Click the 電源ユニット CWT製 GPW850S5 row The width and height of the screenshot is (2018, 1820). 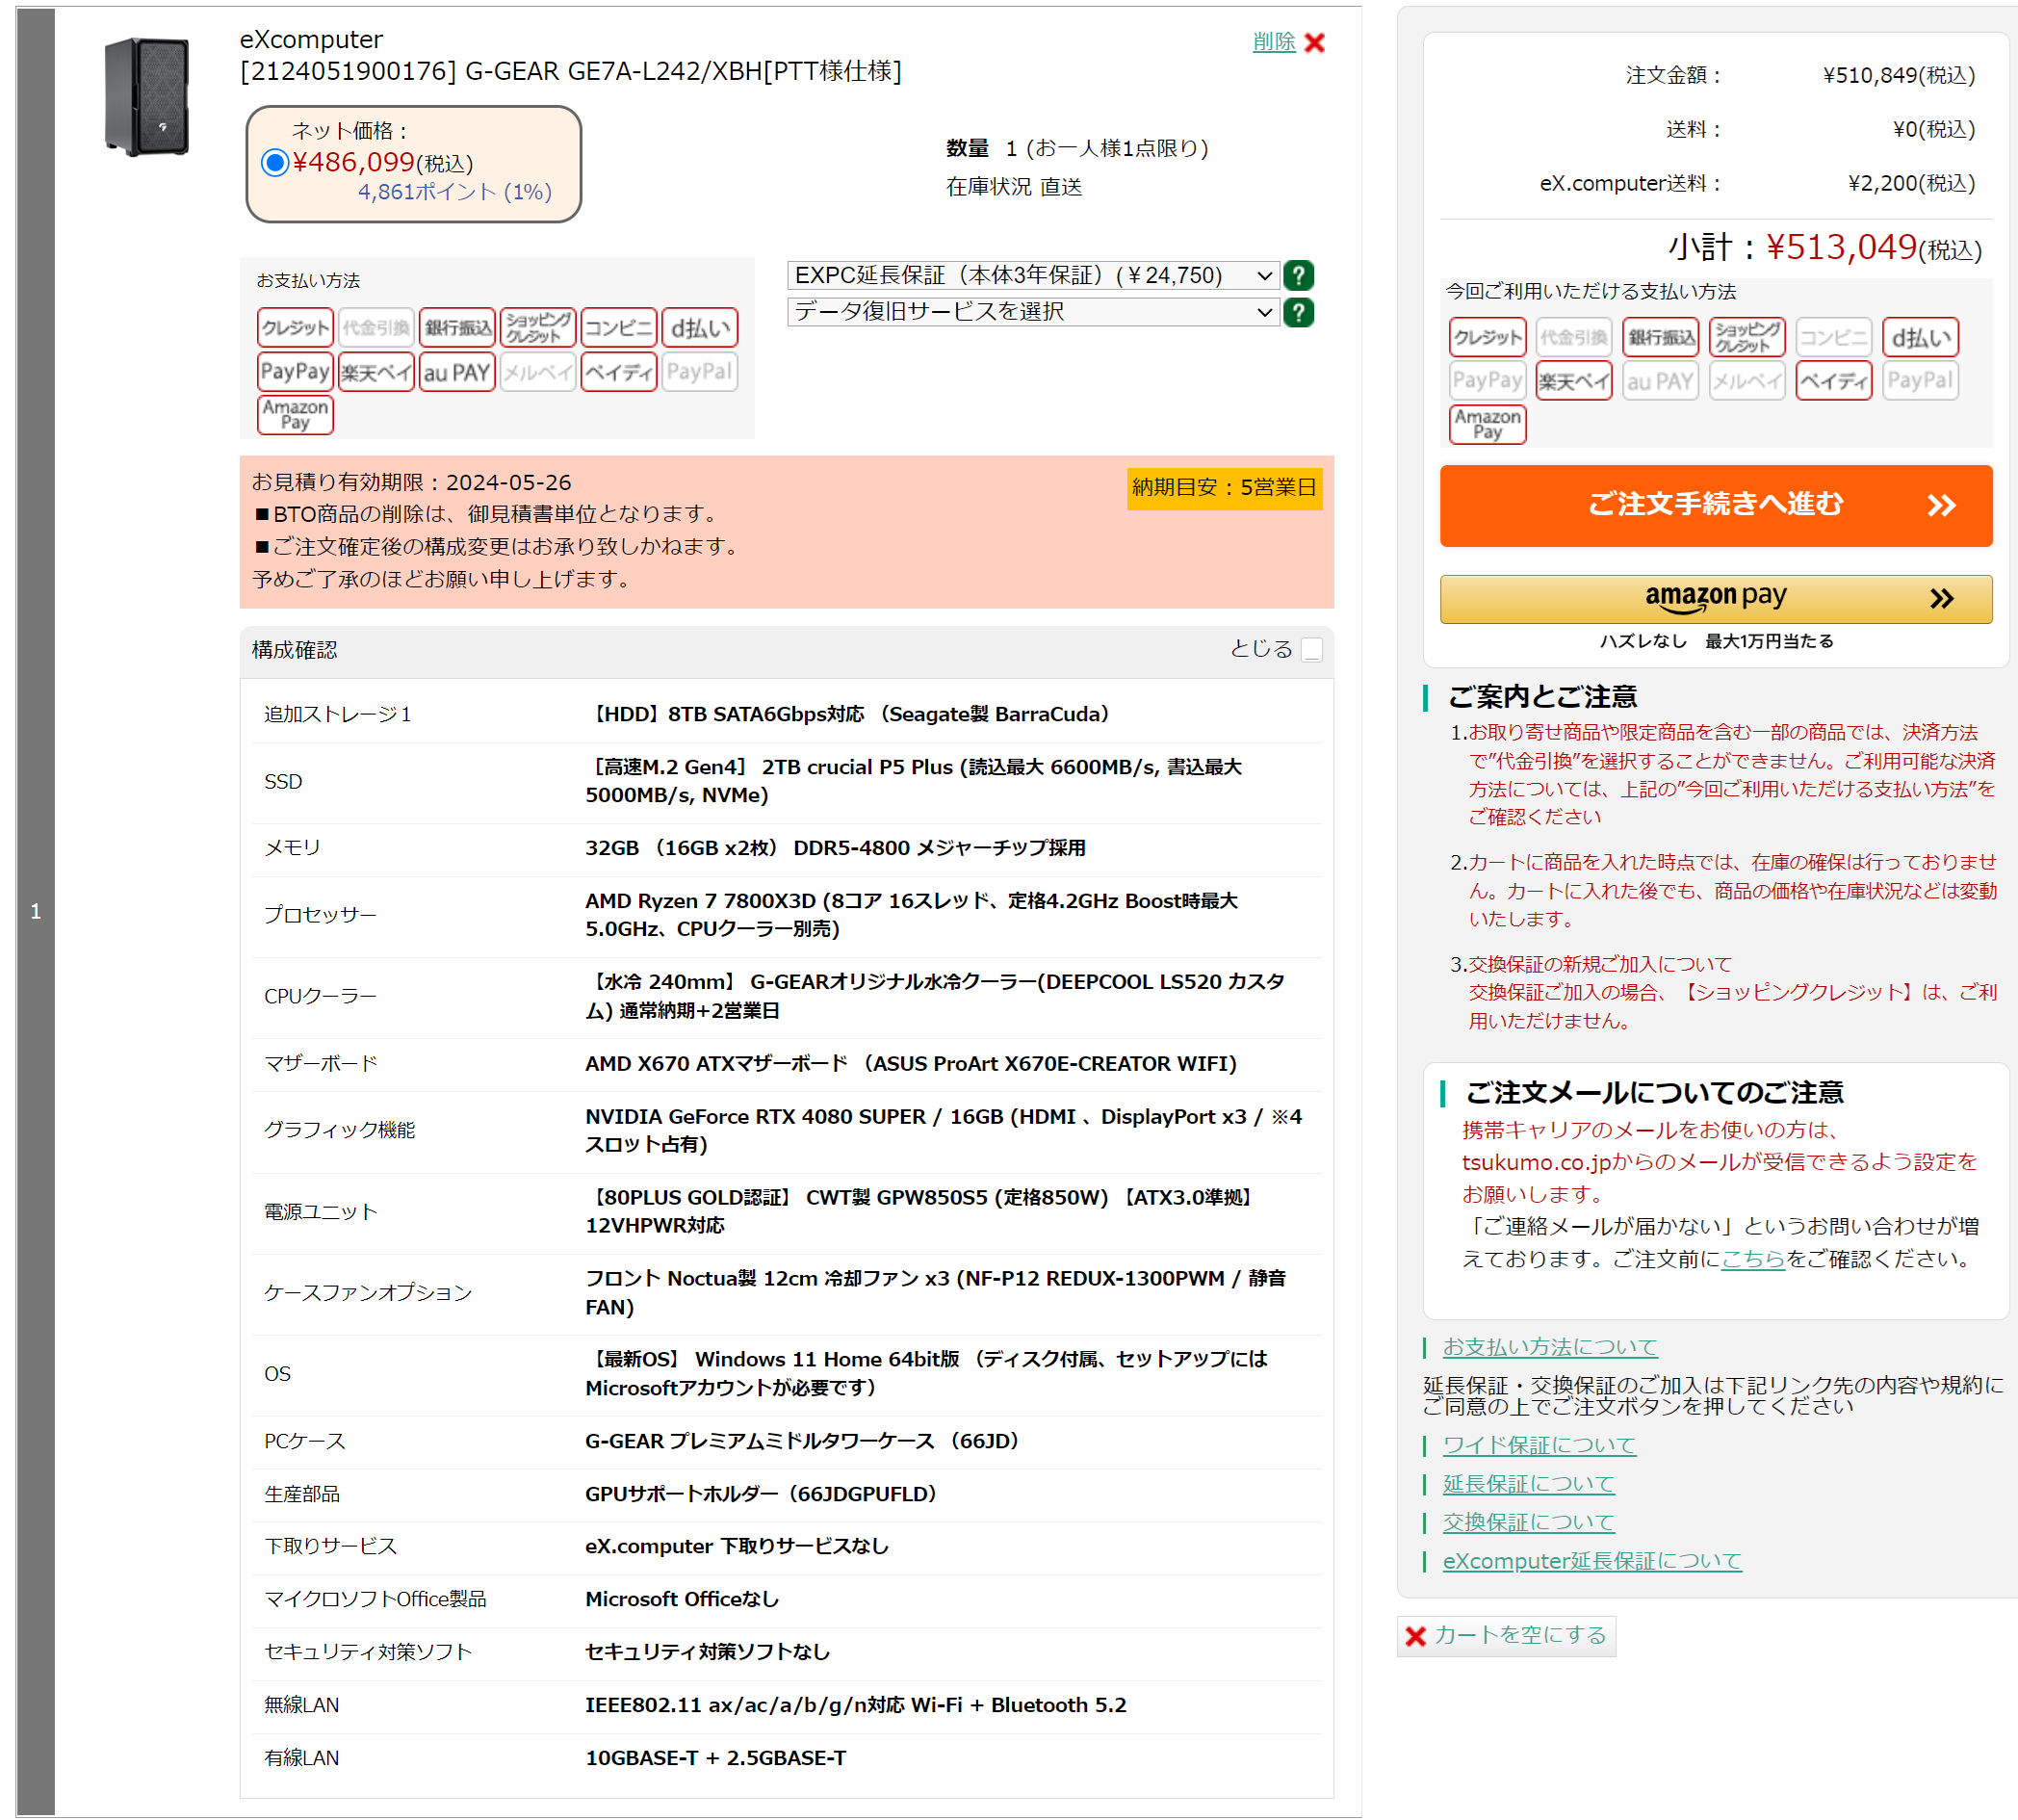(786, 1212)
